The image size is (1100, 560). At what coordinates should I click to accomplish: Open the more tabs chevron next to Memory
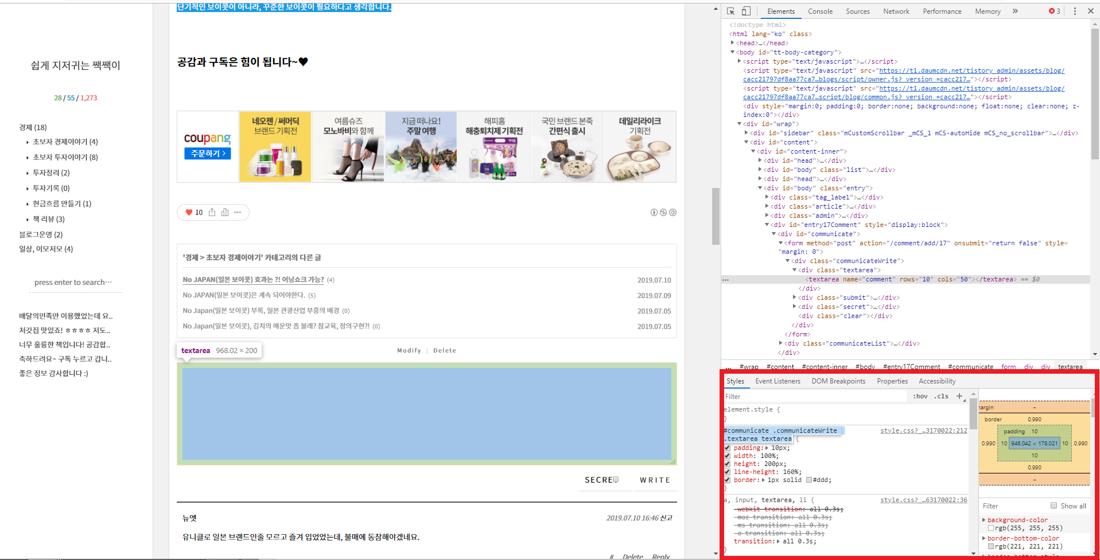point(1015,11)
